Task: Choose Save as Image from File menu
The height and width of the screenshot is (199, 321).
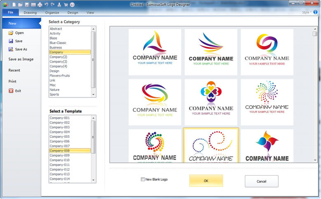Action: pos(21,59)
